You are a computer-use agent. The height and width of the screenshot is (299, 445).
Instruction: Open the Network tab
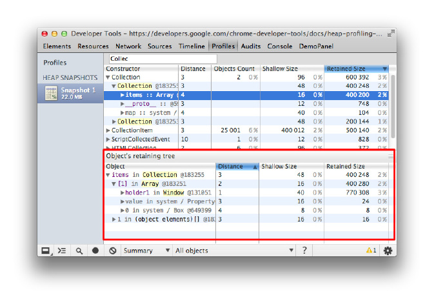[x=128, y=46]
